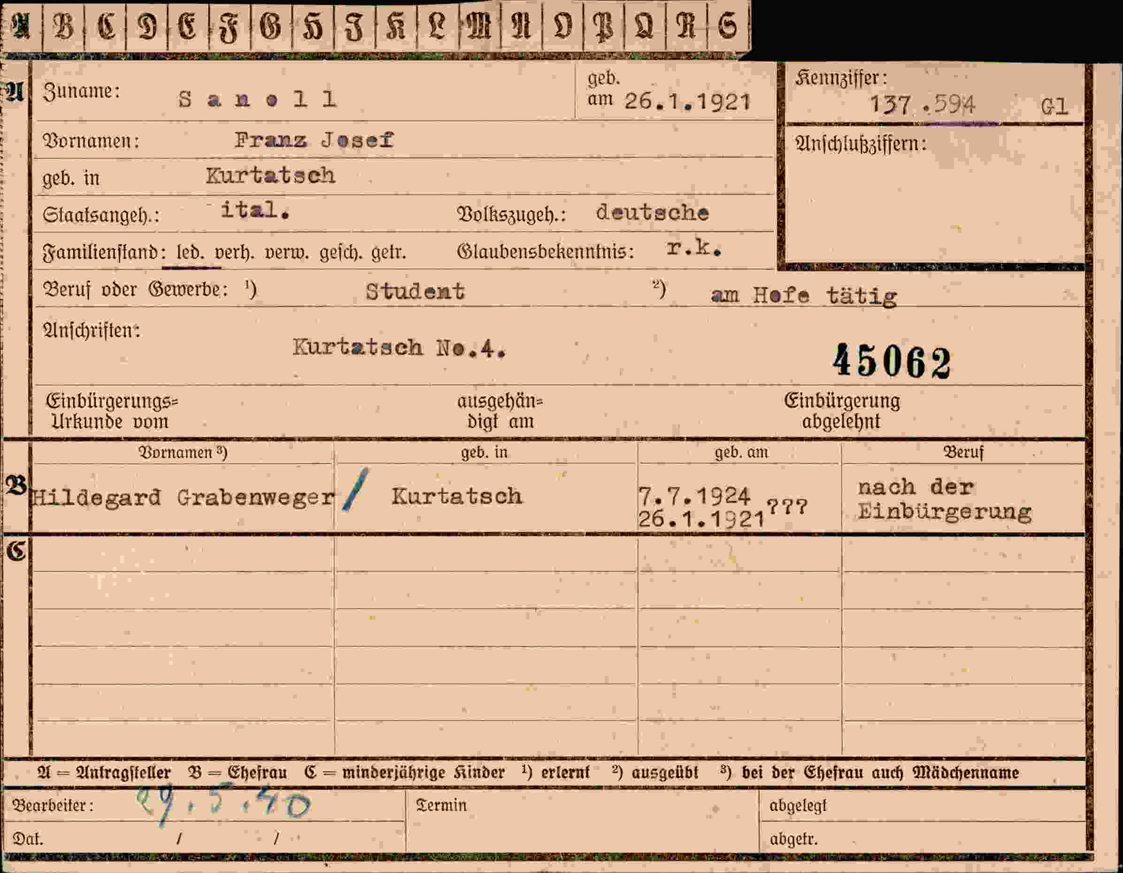Click the legend text 'B = Ehefrau'
The height and width of the screenshot is (873, 1123).
tap(238, 773)
